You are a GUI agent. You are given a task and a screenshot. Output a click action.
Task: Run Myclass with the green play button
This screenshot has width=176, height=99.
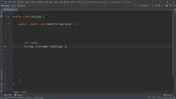point(152,5)
